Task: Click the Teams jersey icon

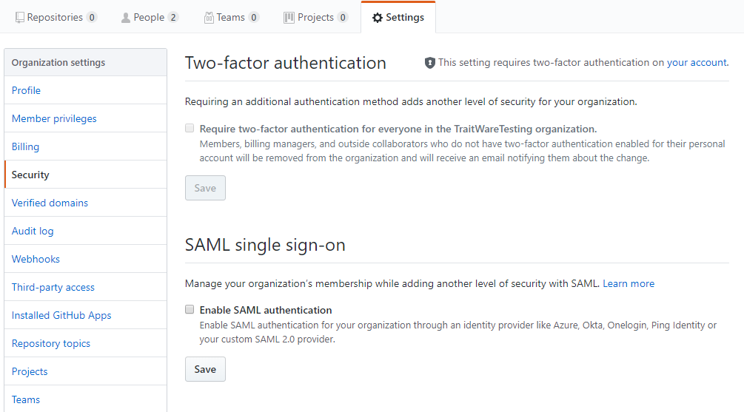Action: 209,18
